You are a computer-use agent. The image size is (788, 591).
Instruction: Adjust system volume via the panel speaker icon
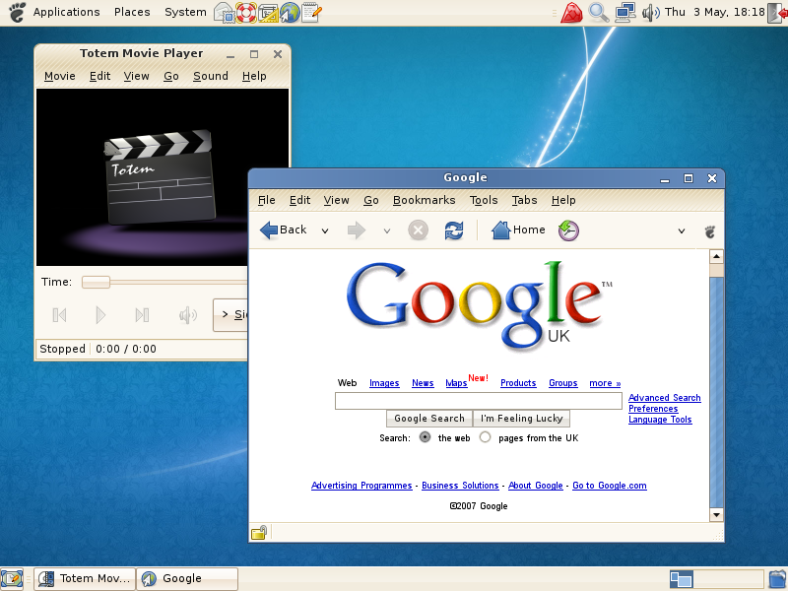click(650, 13)
